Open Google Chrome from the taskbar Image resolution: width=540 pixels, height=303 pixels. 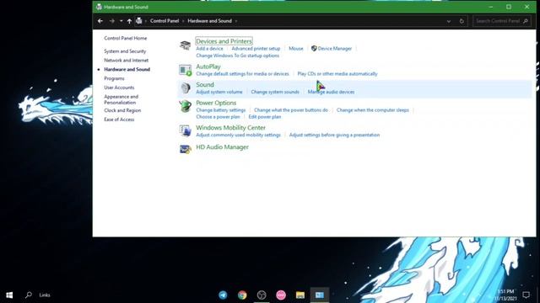pyautogui.click(x=242, y=295)
